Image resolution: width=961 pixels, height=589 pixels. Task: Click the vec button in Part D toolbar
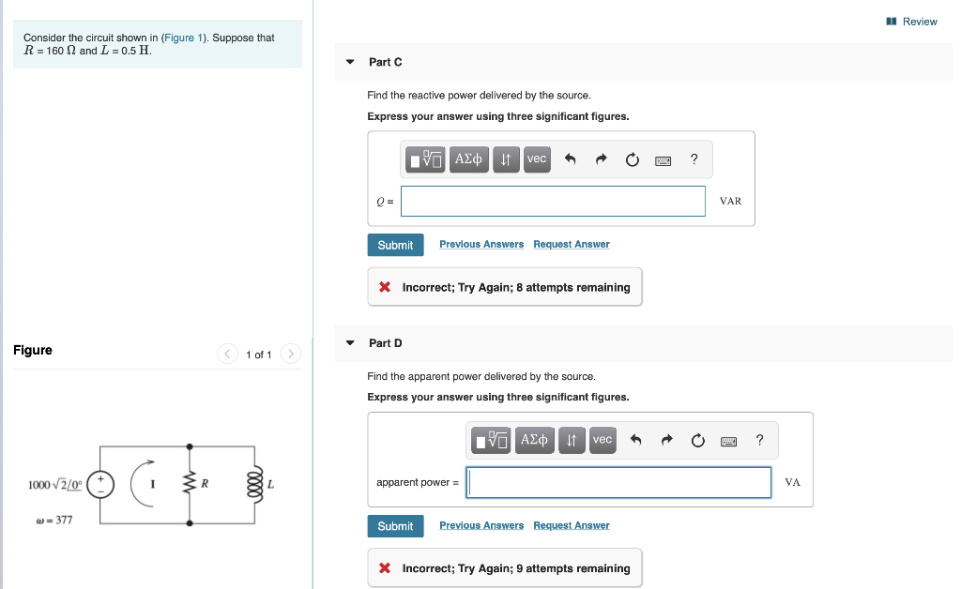tap(603, 441)
